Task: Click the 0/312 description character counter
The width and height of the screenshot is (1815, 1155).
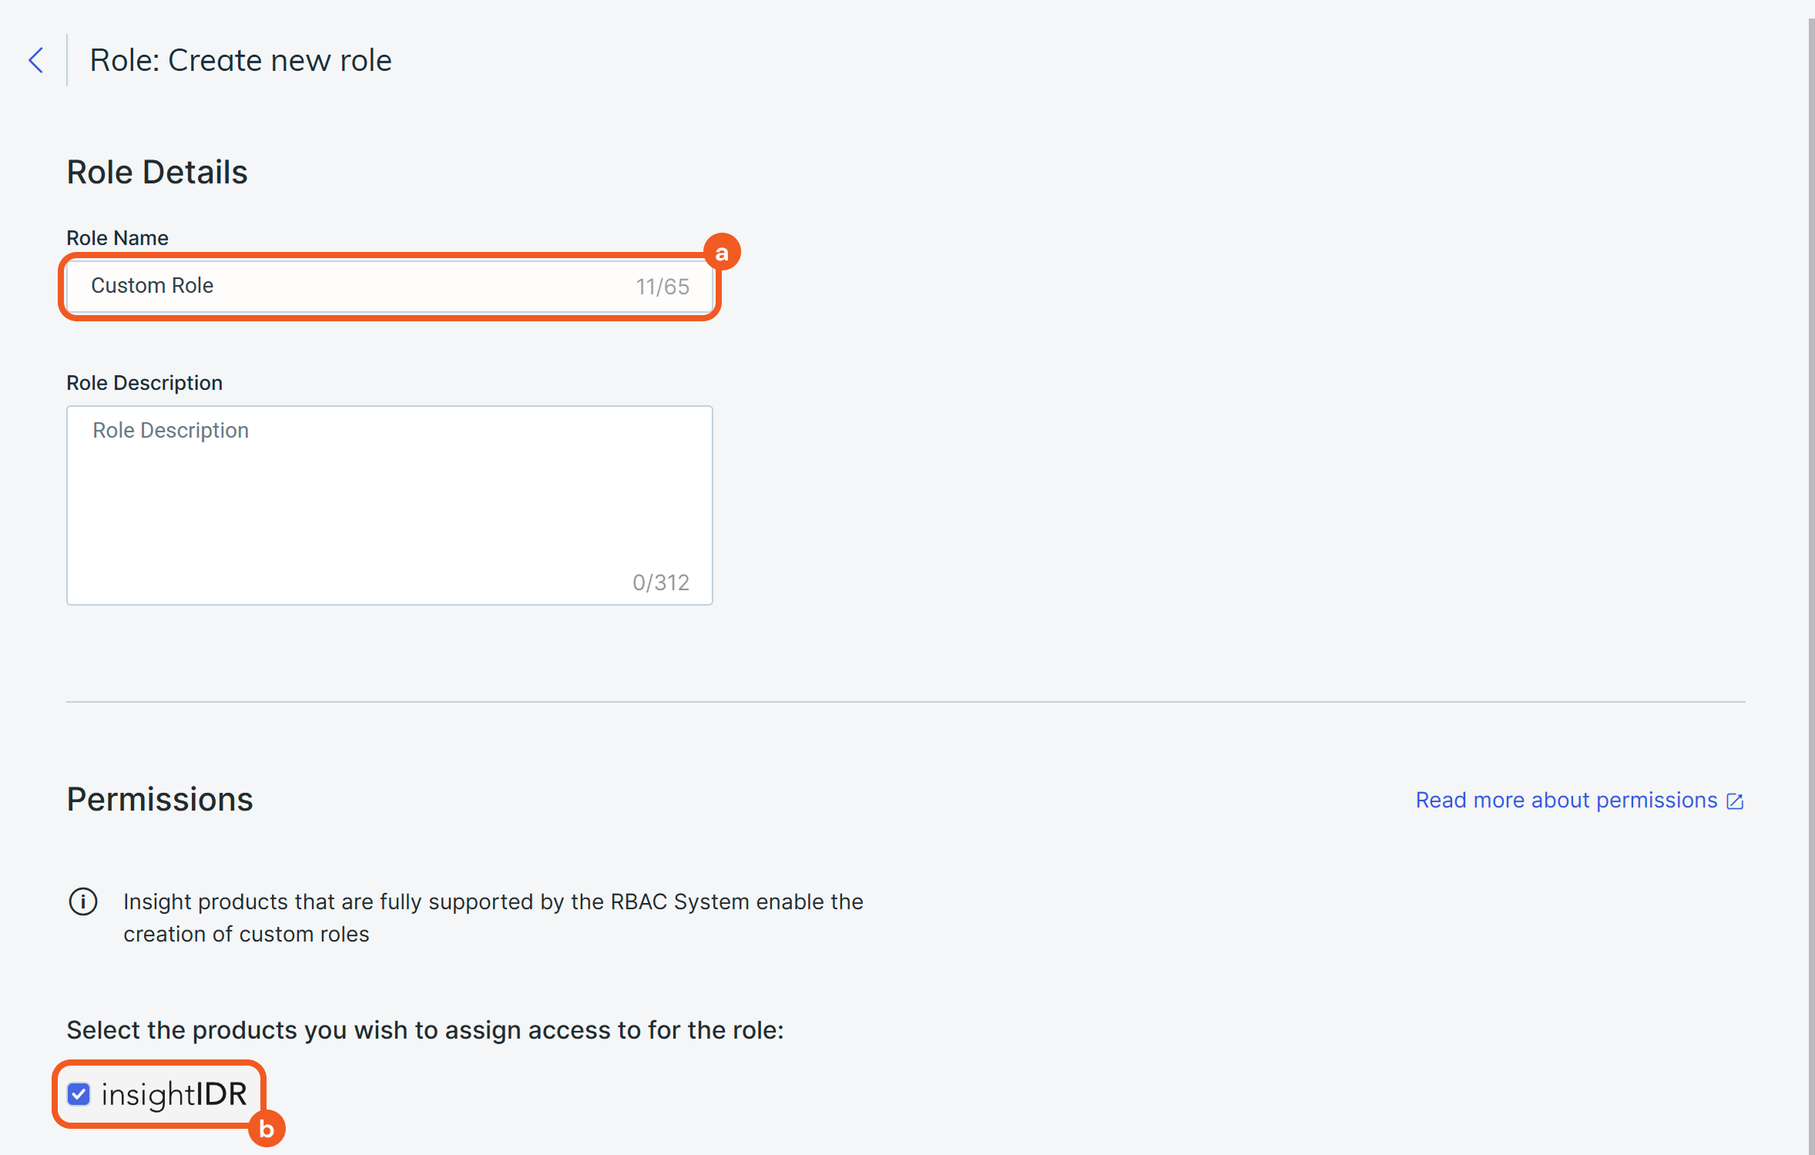Action: (x=661, y=583)
